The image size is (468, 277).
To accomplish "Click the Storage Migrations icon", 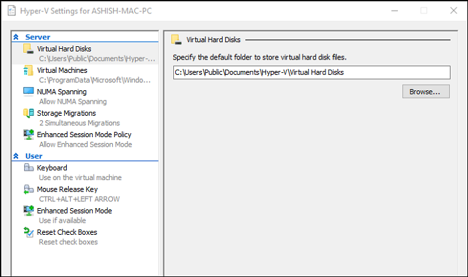I will [29, 113].
